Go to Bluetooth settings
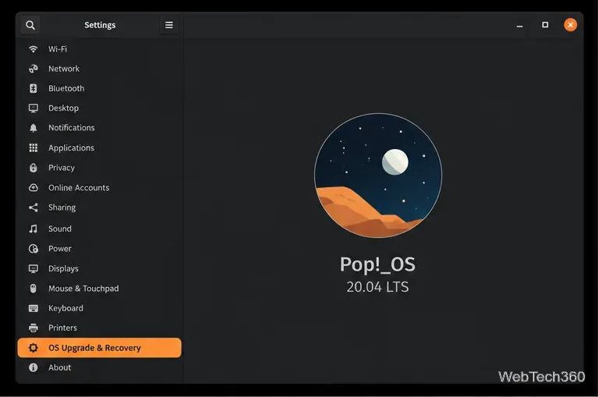Screen dimensions: 598x397 [99, 88]
